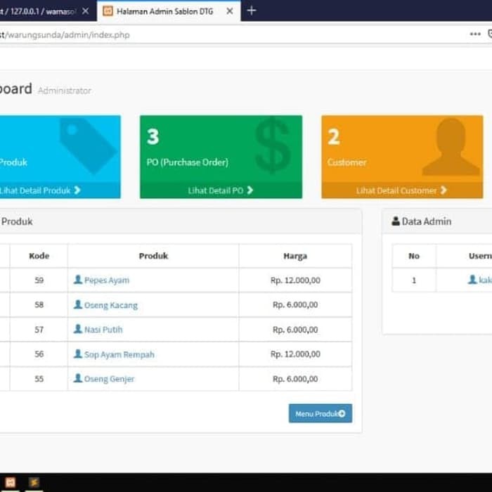This screenshot has height=492, width=492.
Task: Open Lihat Detail Customer link
Action: (401, 190)
